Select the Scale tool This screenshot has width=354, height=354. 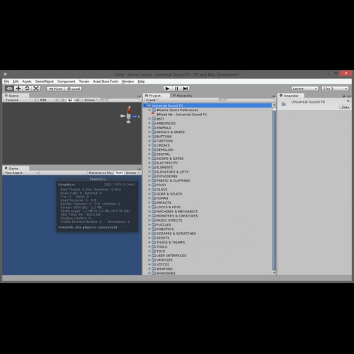(36, 88)
